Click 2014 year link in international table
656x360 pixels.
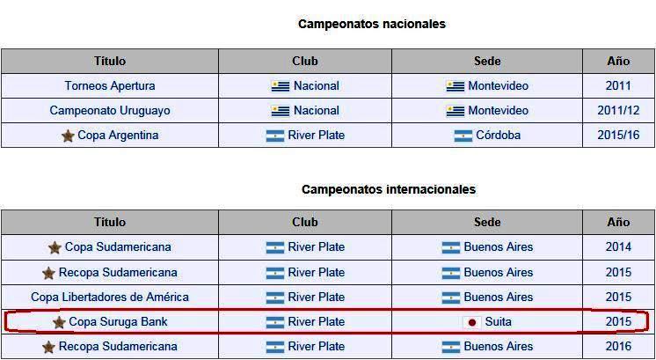click(x=618, y=247)
